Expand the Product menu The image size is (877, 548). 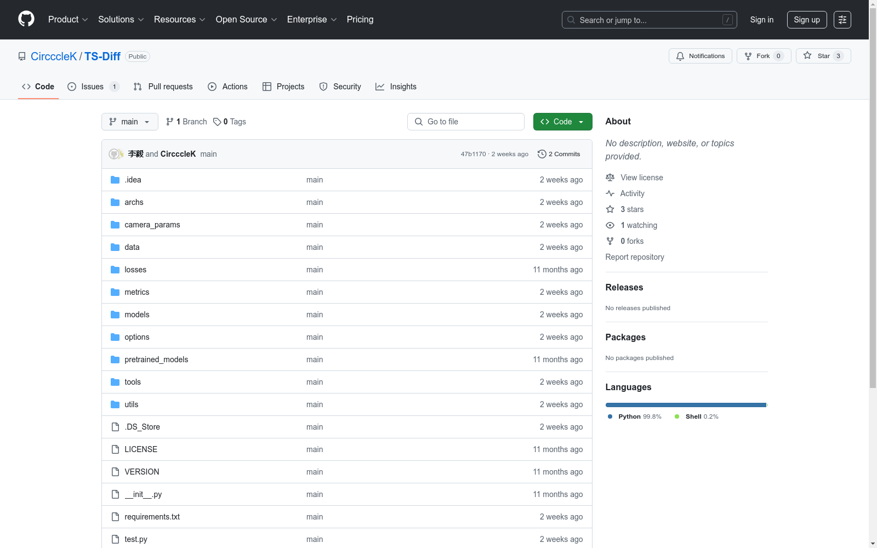(x=68, y=20)
